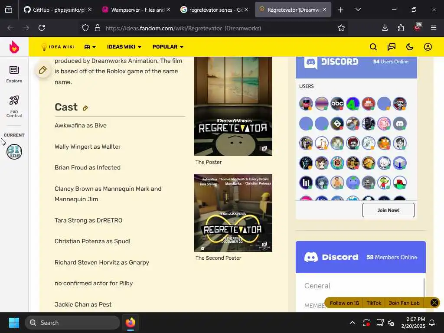Go forward with the arrow button
444x333 pixels.
26,28
